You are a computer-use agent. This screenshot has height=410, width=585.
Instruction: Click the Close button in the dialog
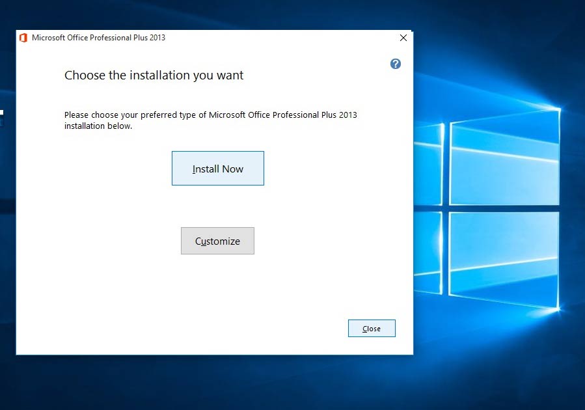tap(372, 328)
